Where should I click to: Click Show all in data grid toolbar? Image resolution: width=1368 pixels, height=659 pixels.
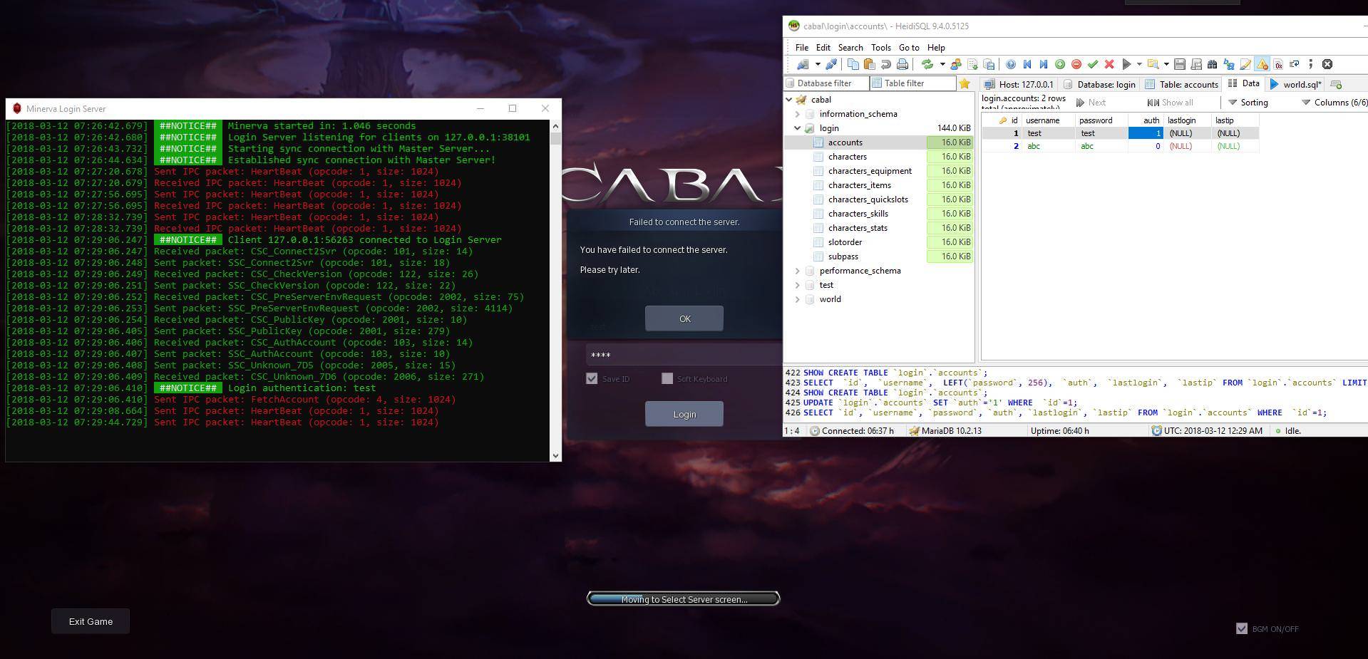[1170, 103]
